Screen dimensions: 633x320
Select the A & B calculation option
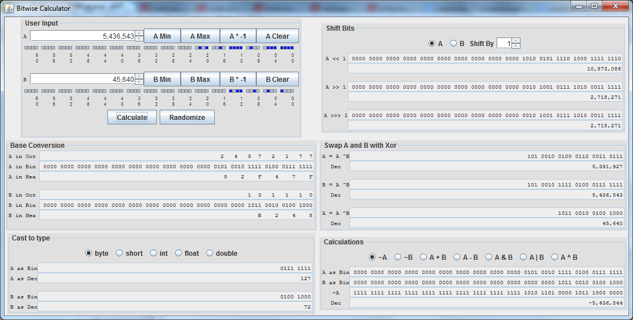[x=489, y=257]
